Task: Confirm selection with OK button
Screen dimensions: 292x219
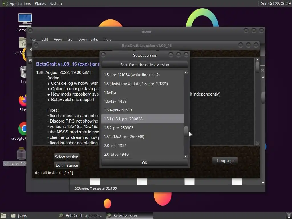Action: coord(145,163)
